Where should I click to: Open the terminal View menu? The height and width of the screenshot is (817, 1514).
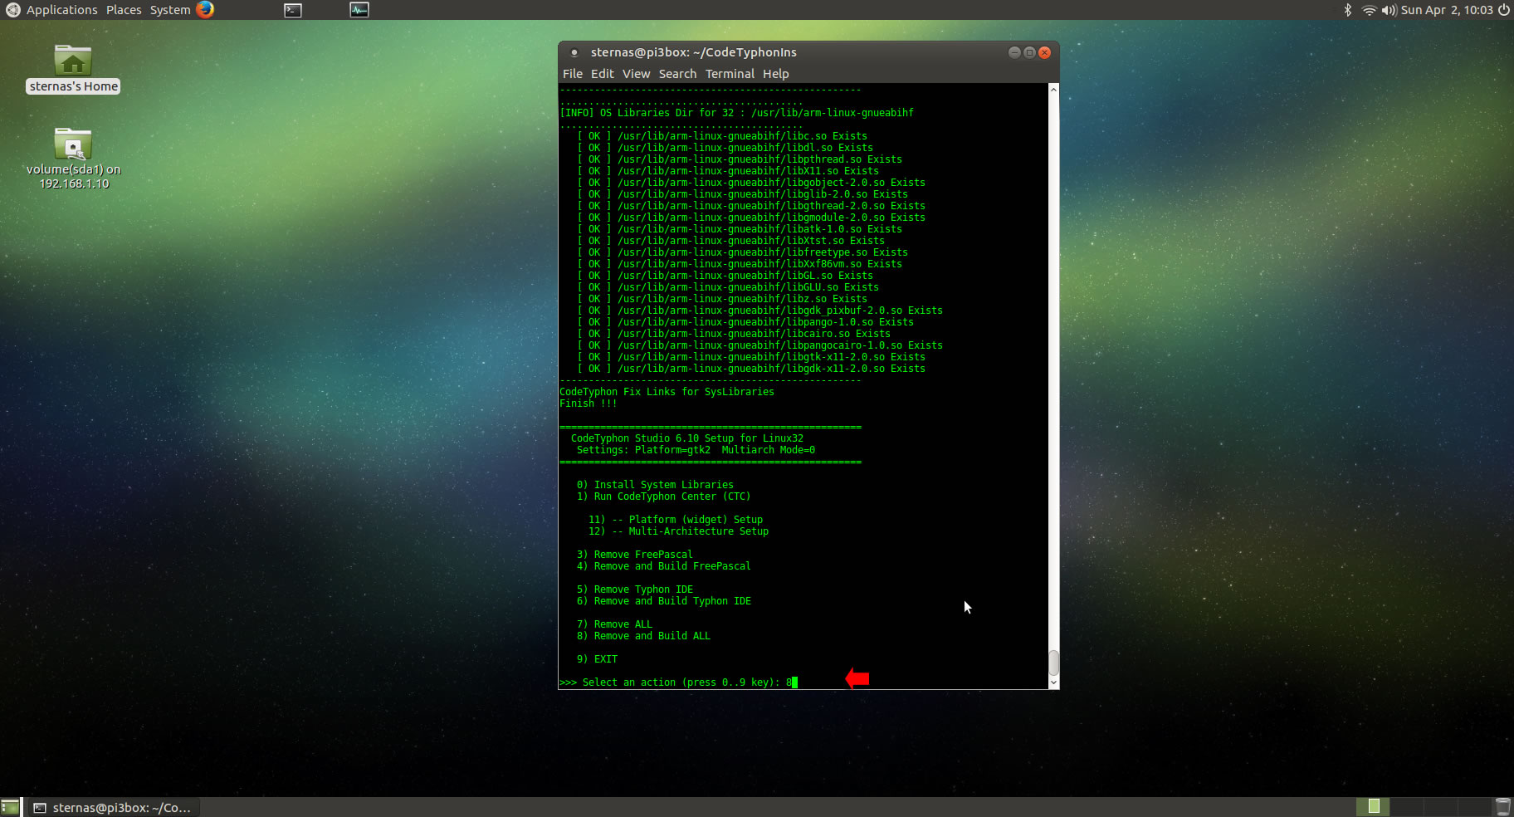pos(636,74)
